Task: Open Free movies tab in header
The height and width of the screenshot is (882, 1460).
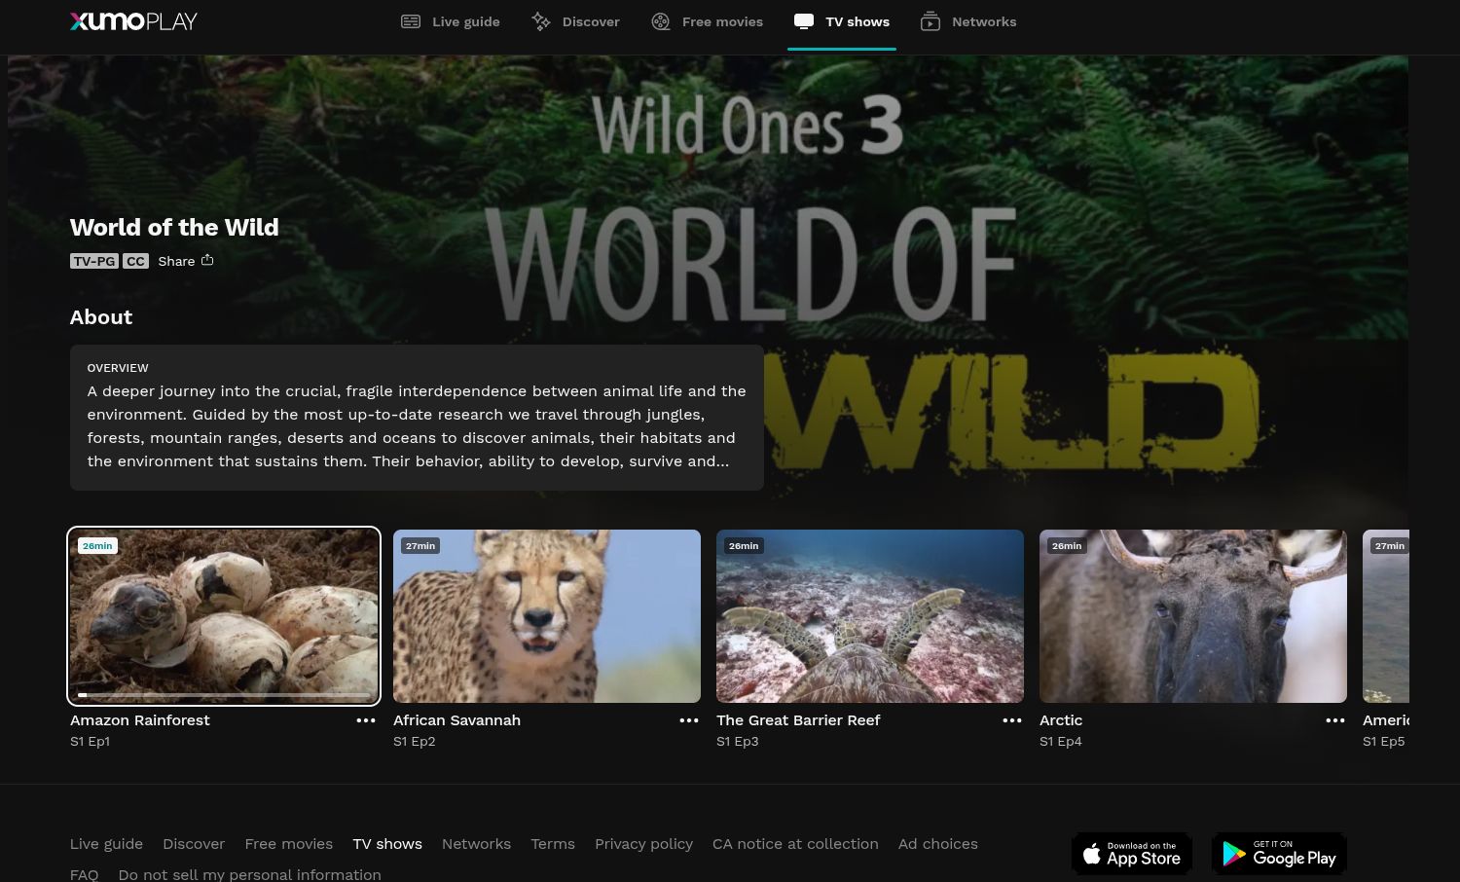Action: (708, 21)
